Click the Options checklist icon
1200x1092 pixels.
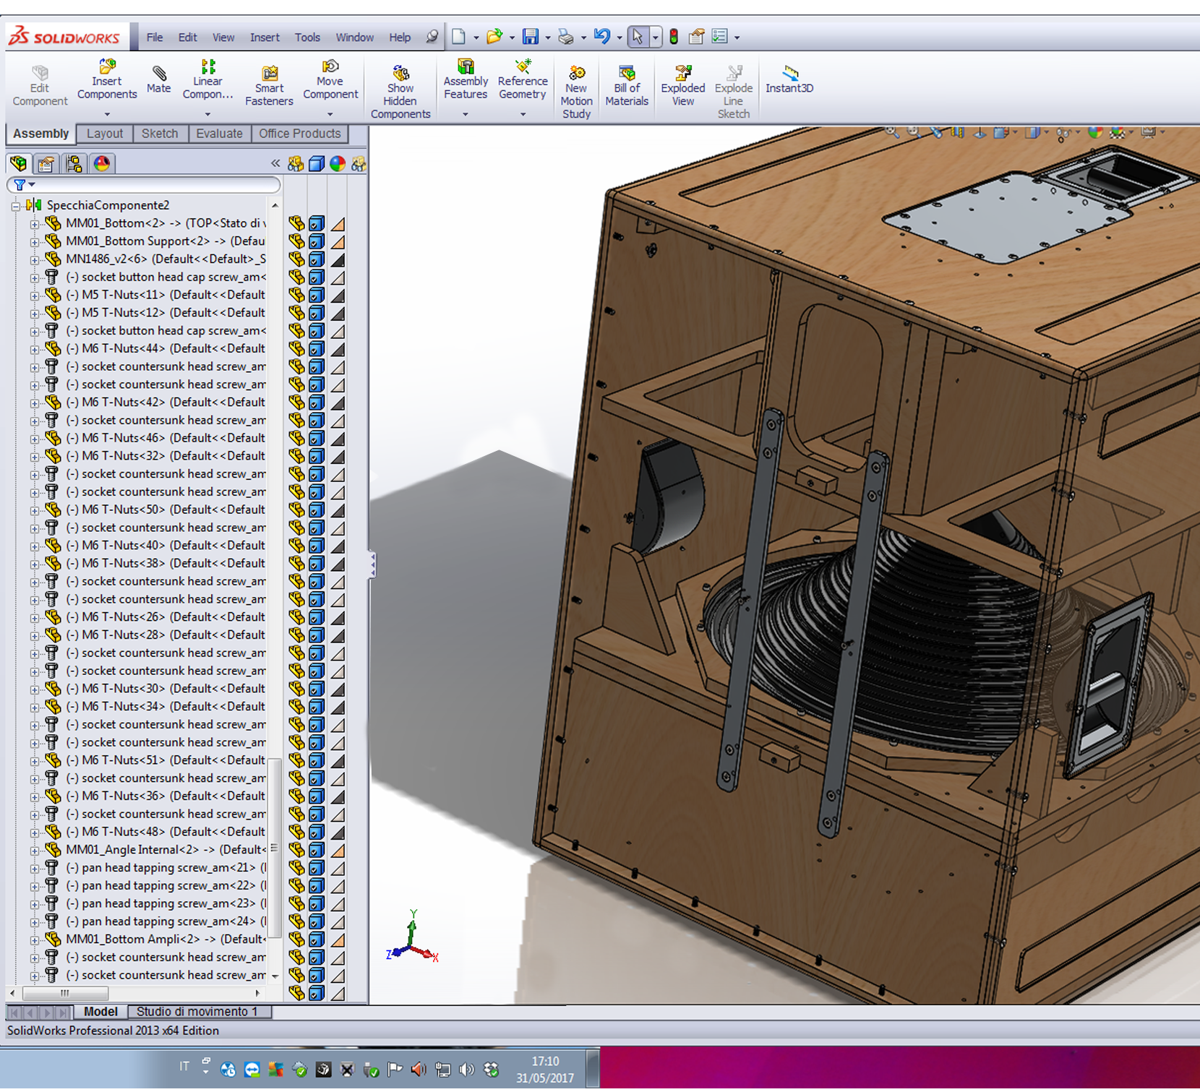pyautogui.click(x=719, y=36)
